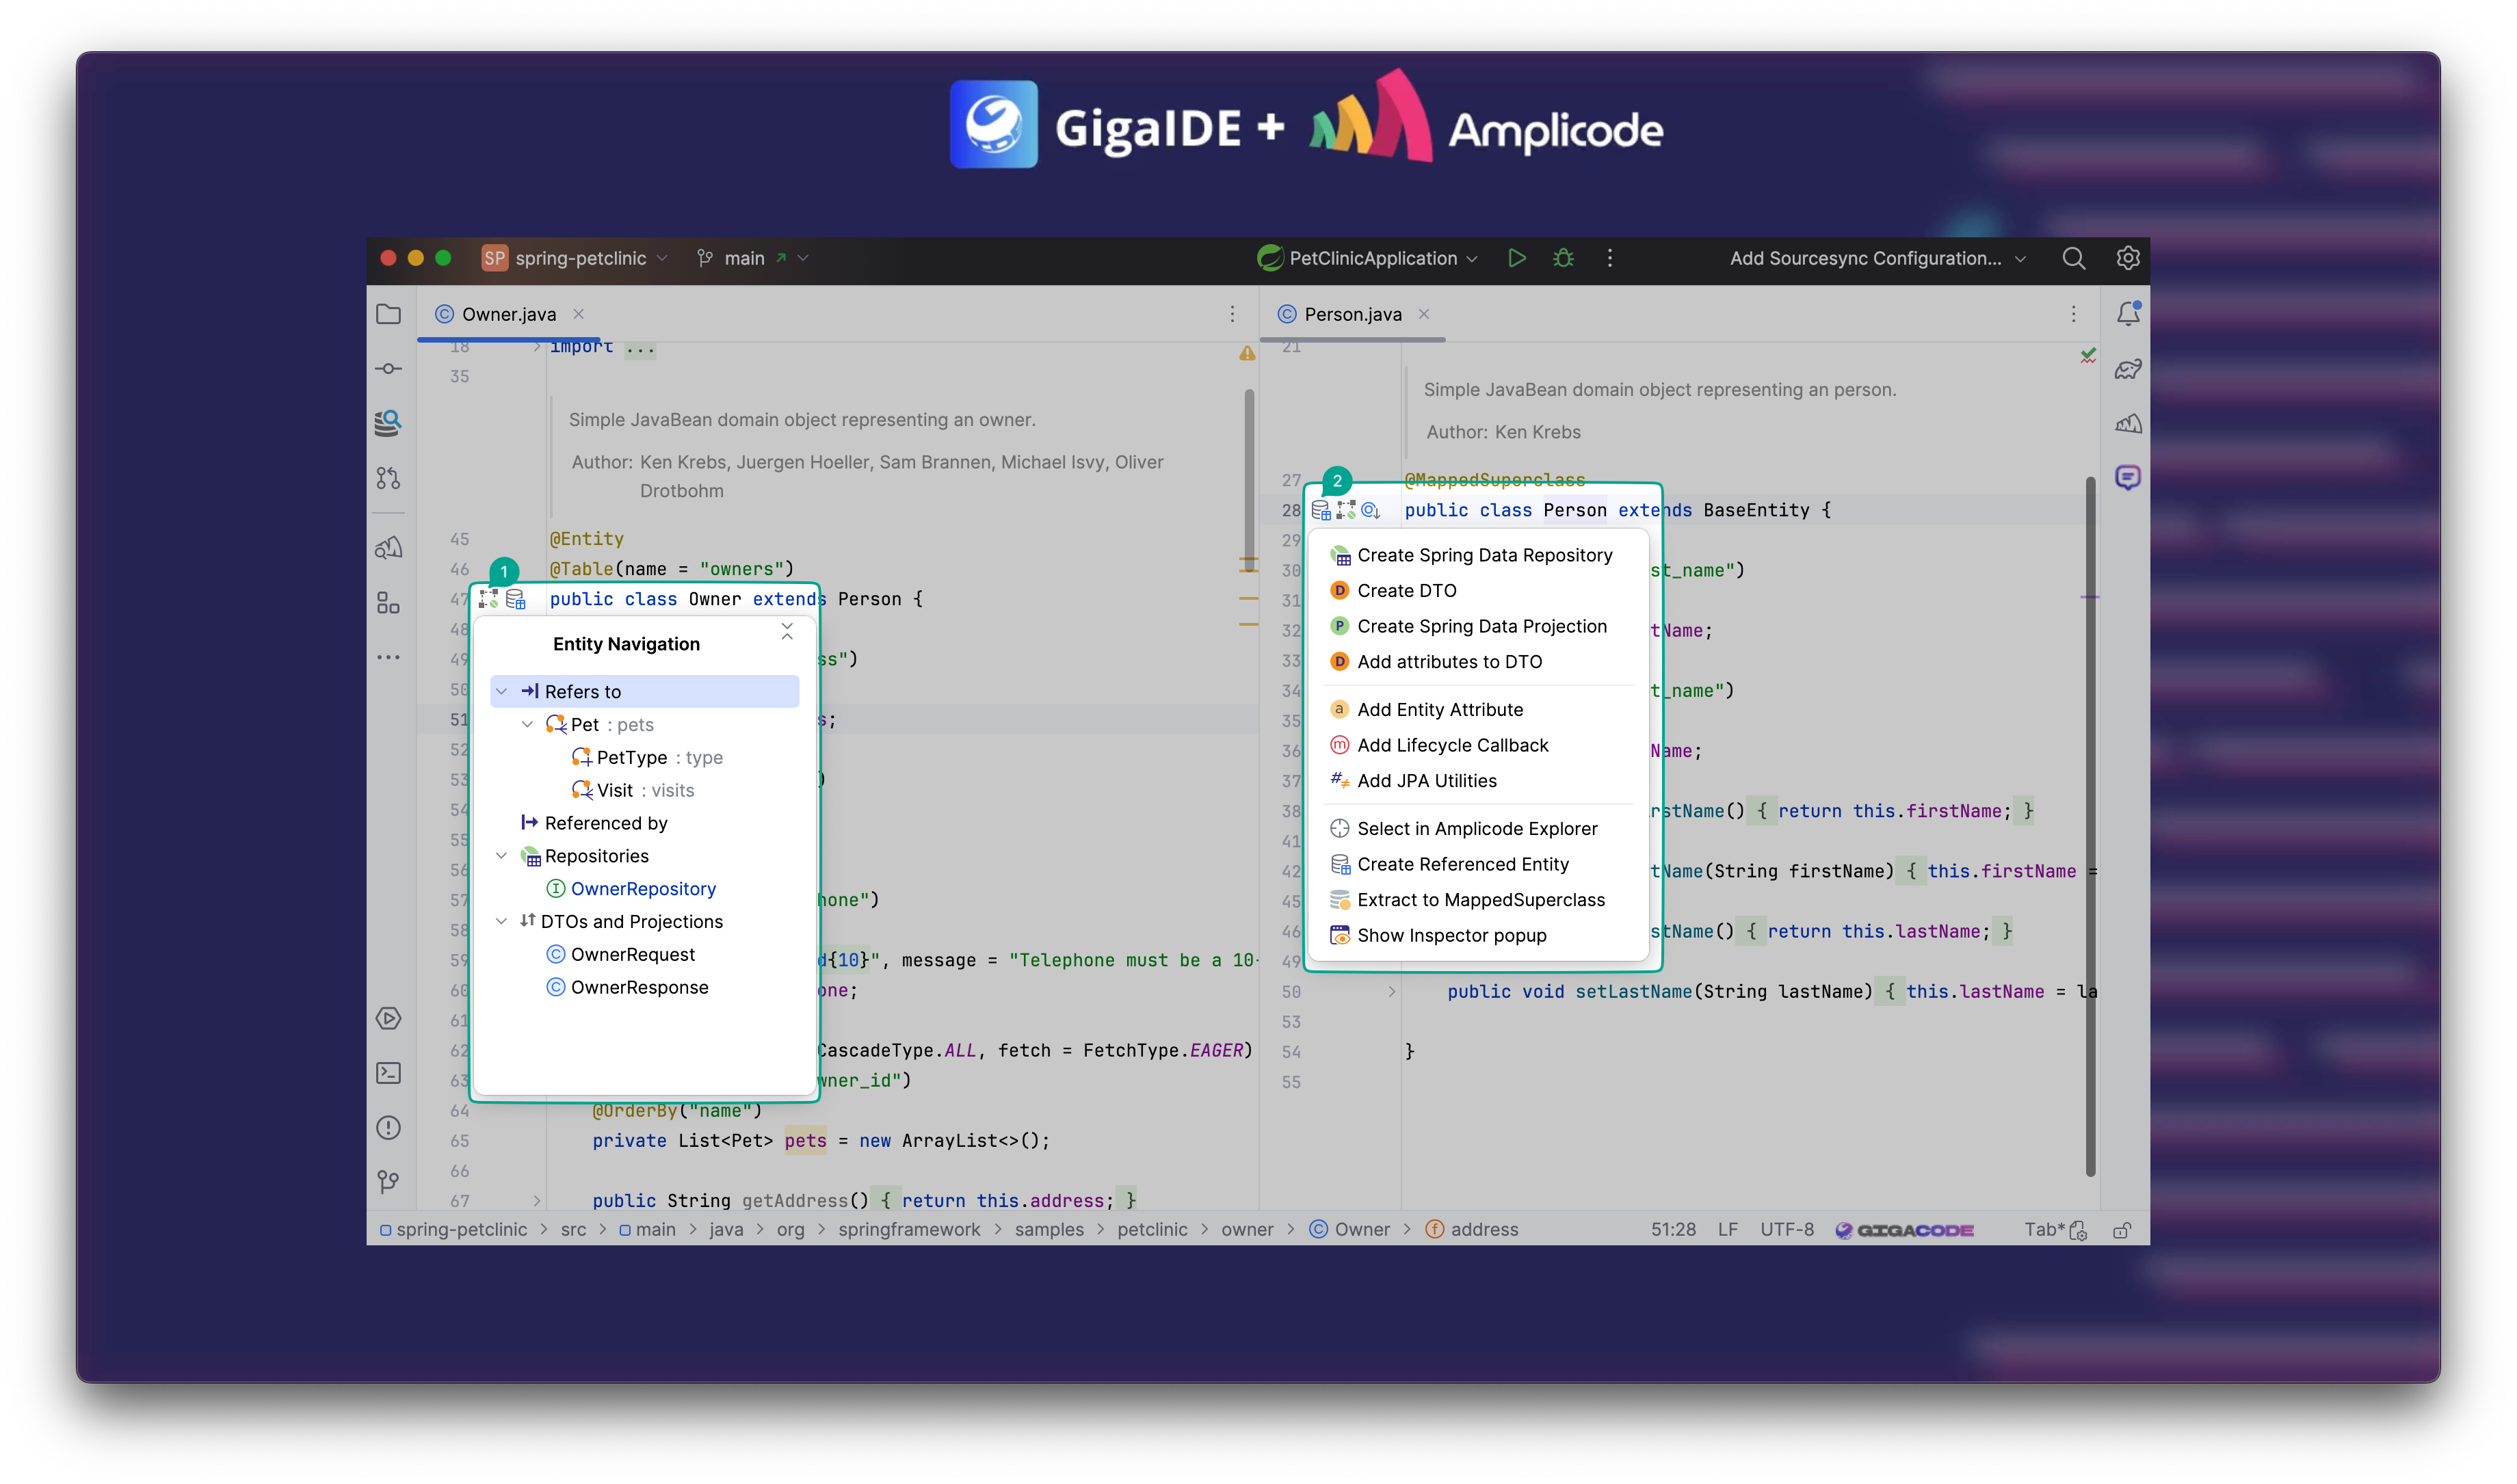2517x1484 pixels.
Task: Open the Structure tool window icon
Action: point(388,603)
